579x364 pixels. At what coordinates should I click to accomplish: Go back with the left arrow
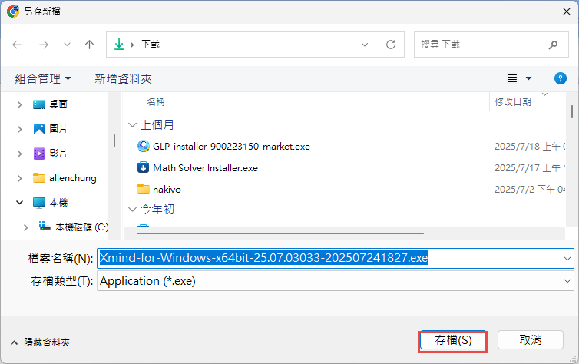click(17, 45)
